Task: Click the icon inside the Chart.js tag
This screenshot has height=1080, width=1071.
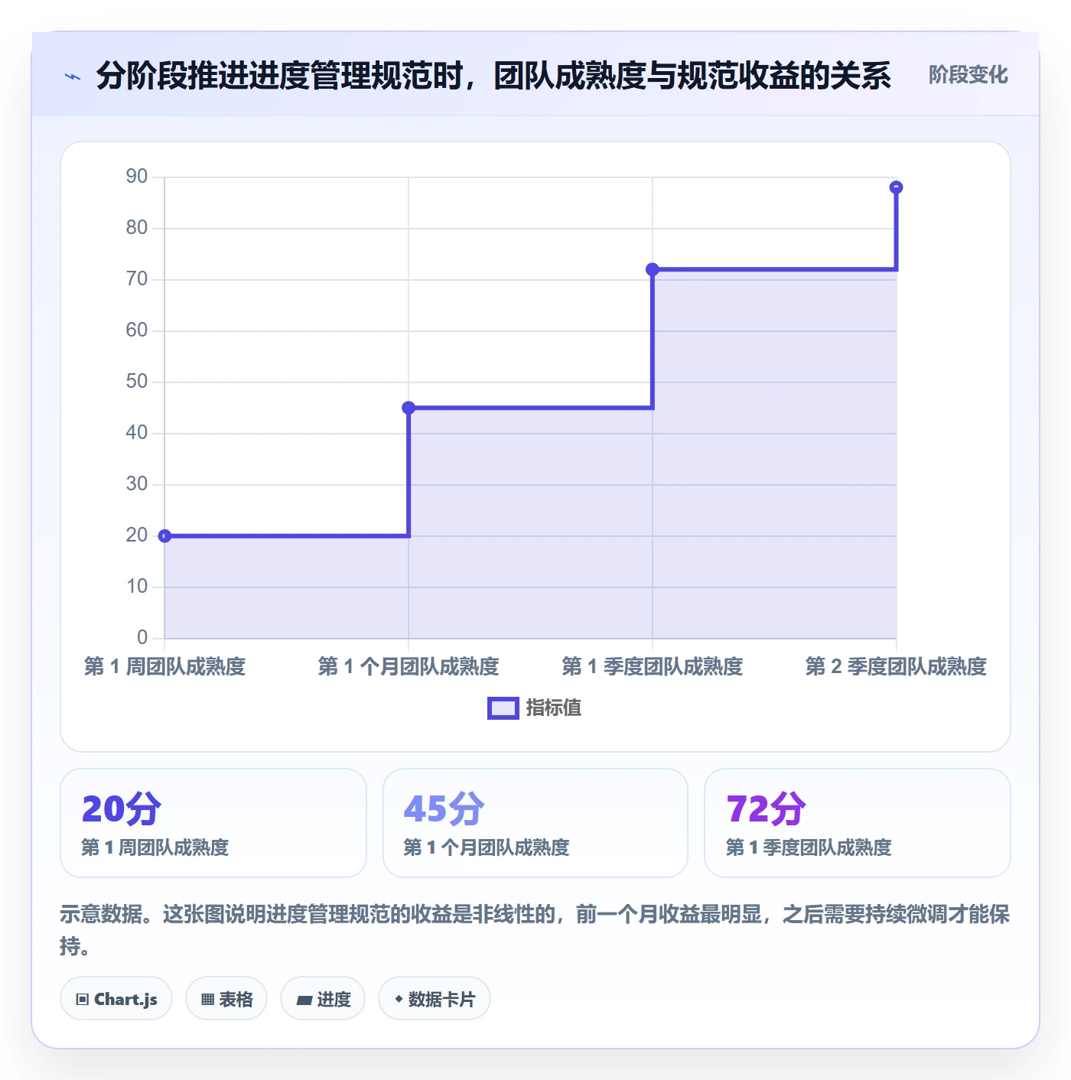Action: 83,999
